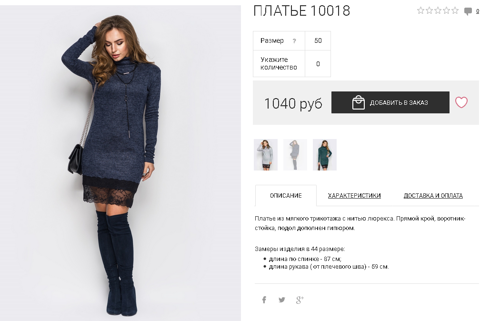Share product on Google Plus
490x321 pixels.
(x=300, y=300)
